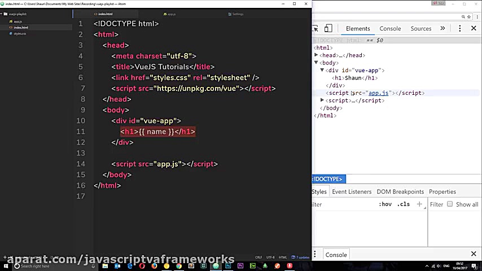Open the Windows Start menu
The image size is (482, 271).
(6, 266)
